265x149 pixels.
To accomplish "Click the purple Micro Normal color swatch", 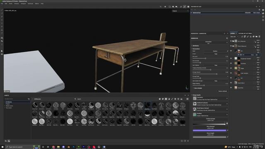I will [x=210, y=130].
